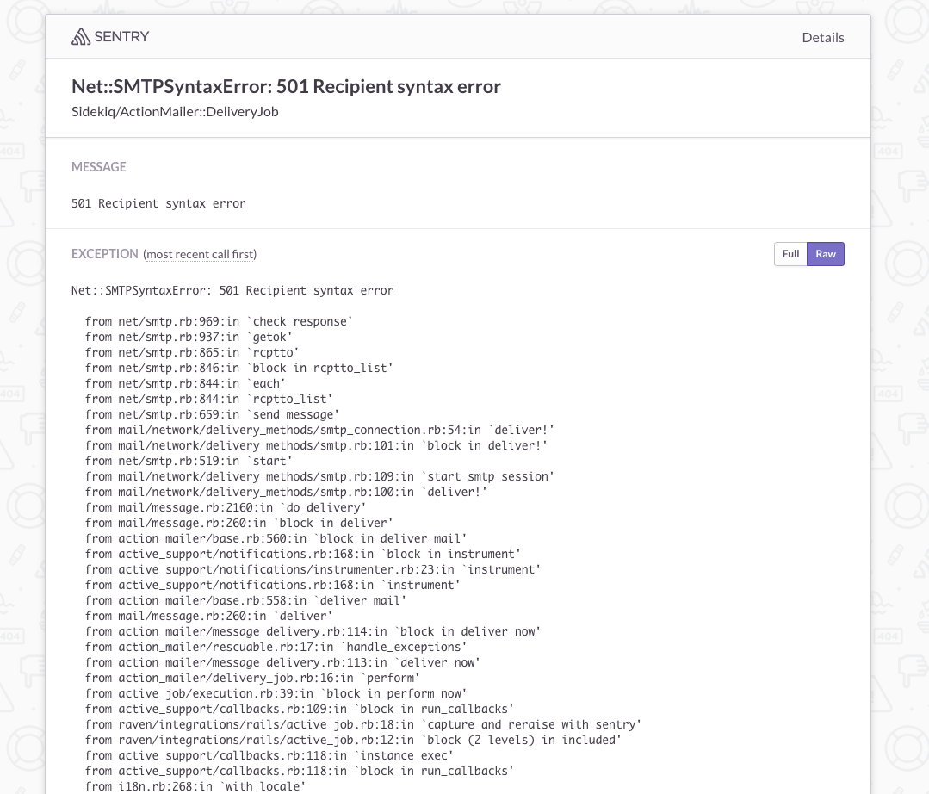Click the "most recent call first" link
Viewport: 929px width, 794px height.
tap(199, 254)
